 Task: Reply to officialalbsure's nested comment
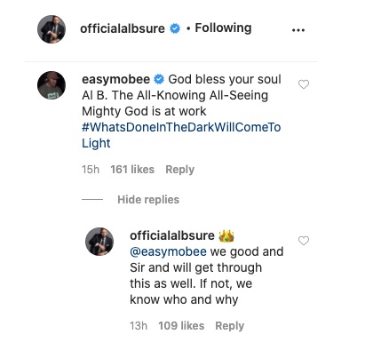(230, 326)
